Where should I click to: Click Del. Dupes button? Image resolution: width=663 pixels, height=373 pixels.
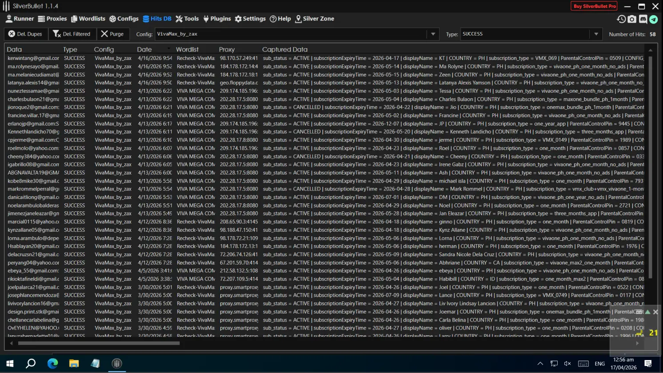(x=25, y=34)
